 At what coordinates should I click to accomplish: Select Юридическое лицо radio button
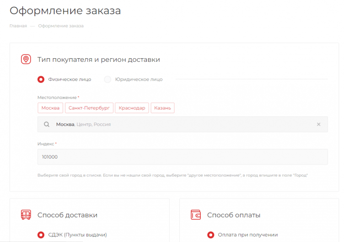(107, 79)
